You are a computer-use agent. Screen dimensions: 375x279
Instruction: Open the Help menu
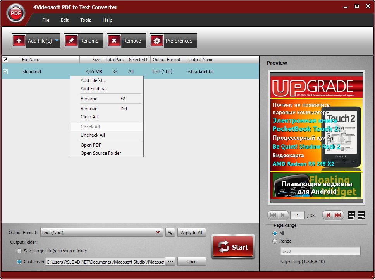(107, 20)
